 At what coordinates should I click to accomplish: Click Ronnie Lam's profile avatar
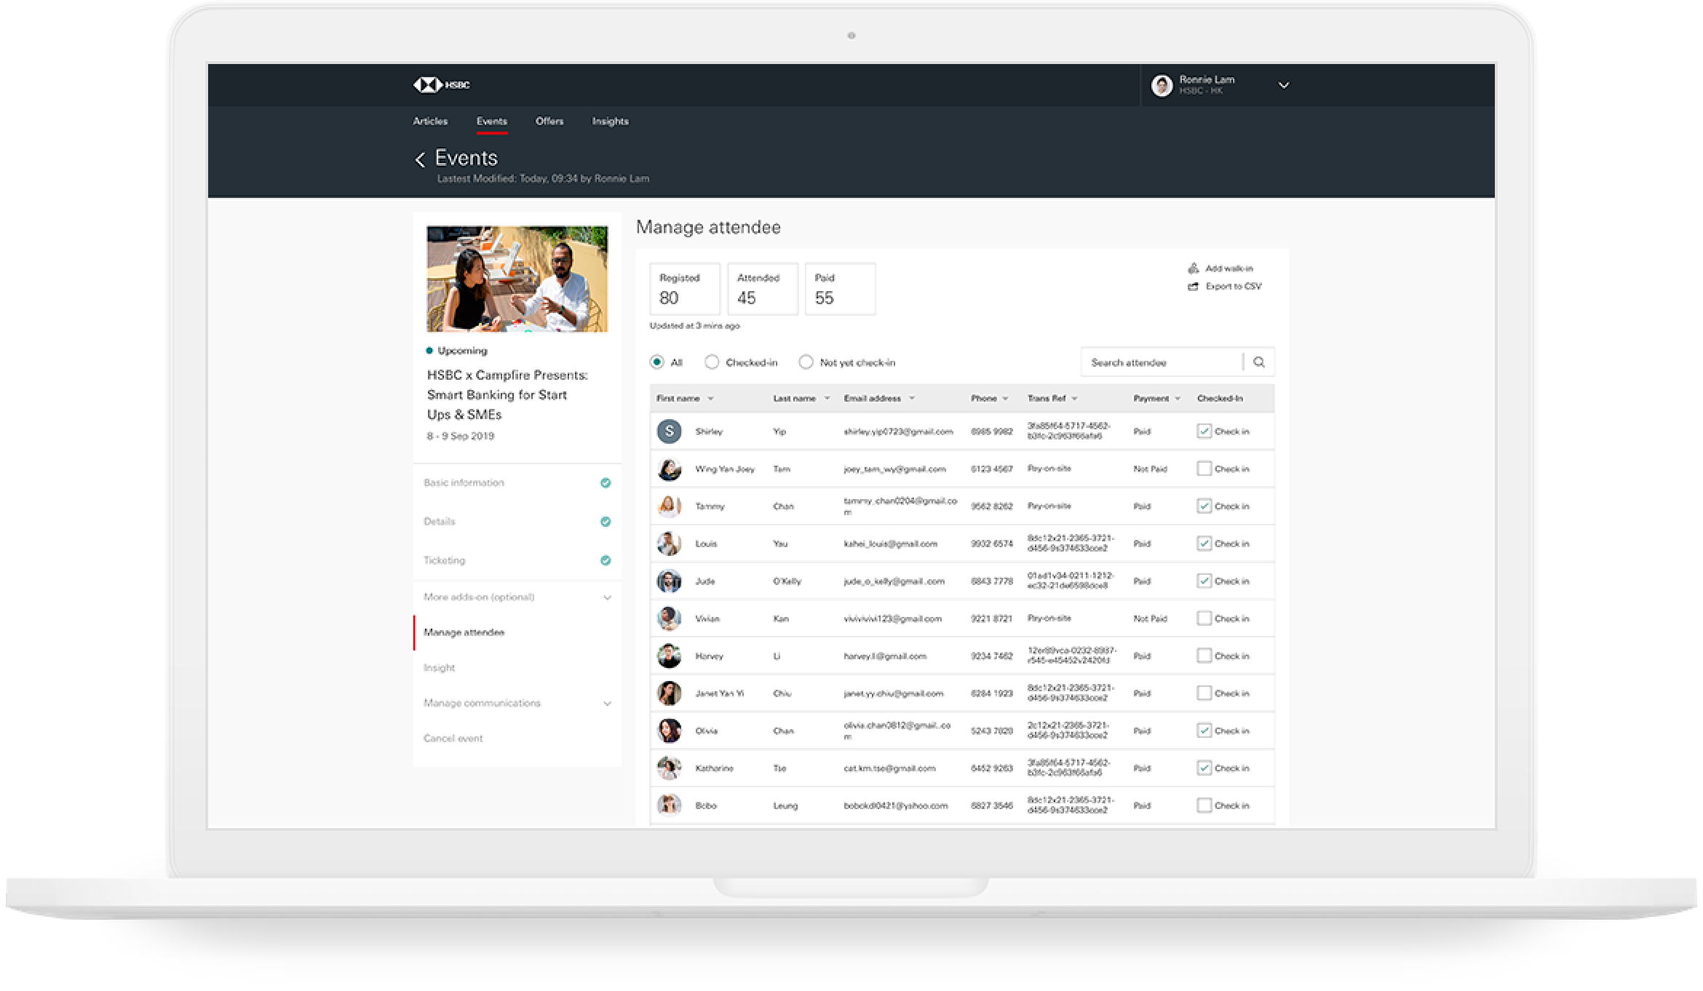pyautogui.click(x=1162, y=85)
